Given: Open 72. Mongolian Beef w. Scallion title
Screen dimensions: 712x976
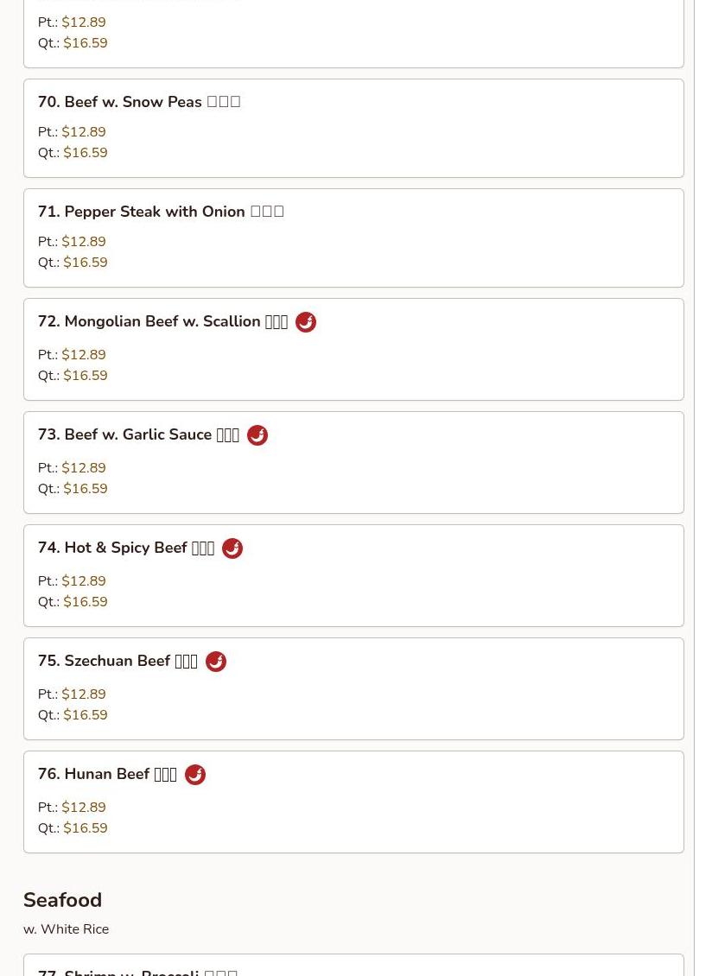Looking at the screenshot, I should point(162,321).
